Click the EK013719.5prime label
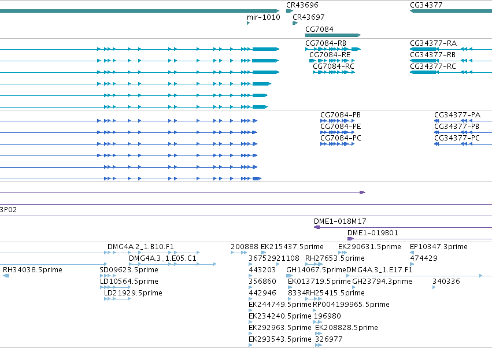Image resolution: width=492 pixels, height=348 pixels. click(x=319, y=282)
